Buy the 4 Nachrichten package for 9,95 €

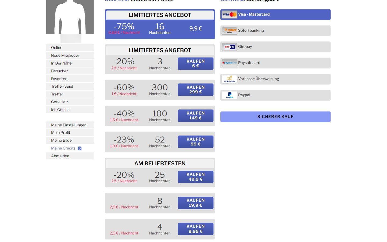coord(195,229)
